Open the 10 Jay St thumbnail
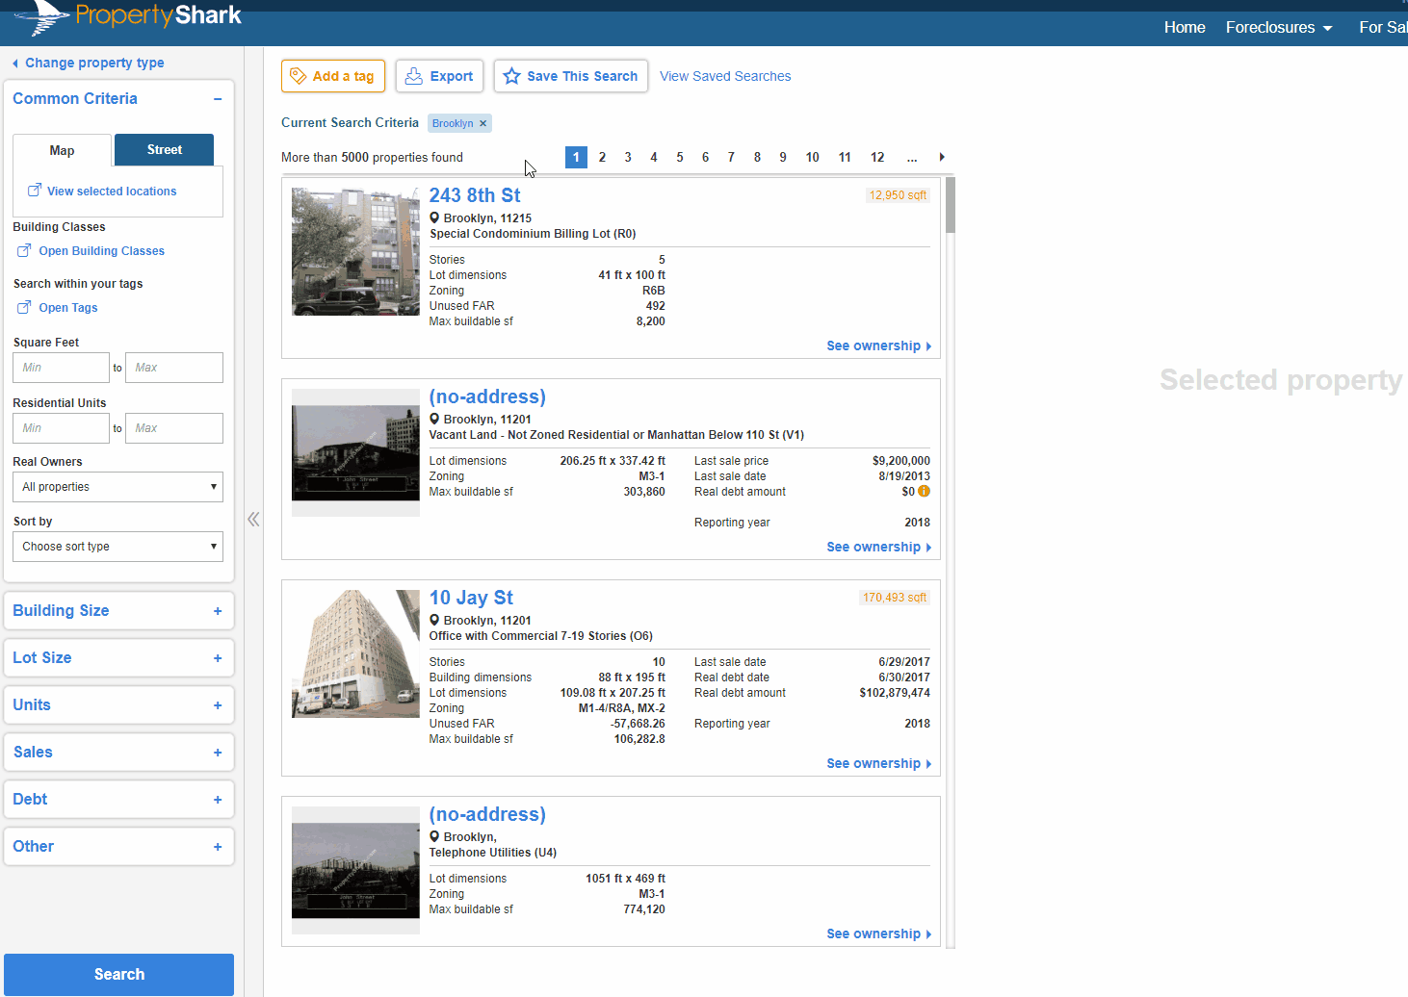Screen dimensions: 1408x997 pos(355,653)
